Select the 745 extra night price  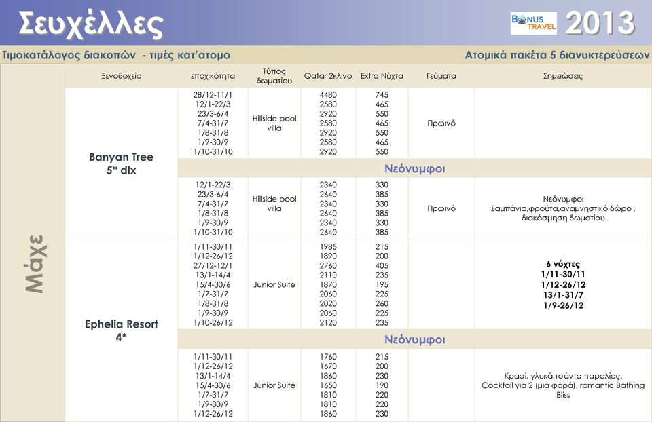pyautogui.click(x=382, y=95)
